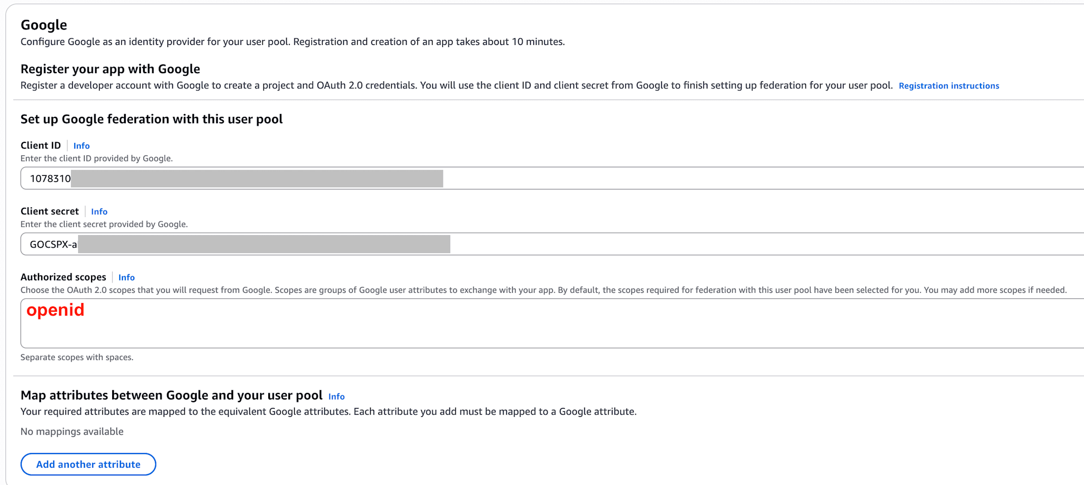Image resolution: width=1084 pixels, height=485 pixels.
Task: Click the Authorized scopes field label
Action: point(63,277)
